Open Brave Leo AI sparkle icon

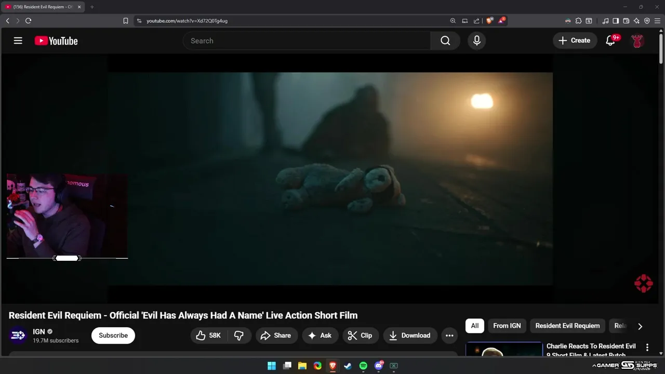click(636, 21)
